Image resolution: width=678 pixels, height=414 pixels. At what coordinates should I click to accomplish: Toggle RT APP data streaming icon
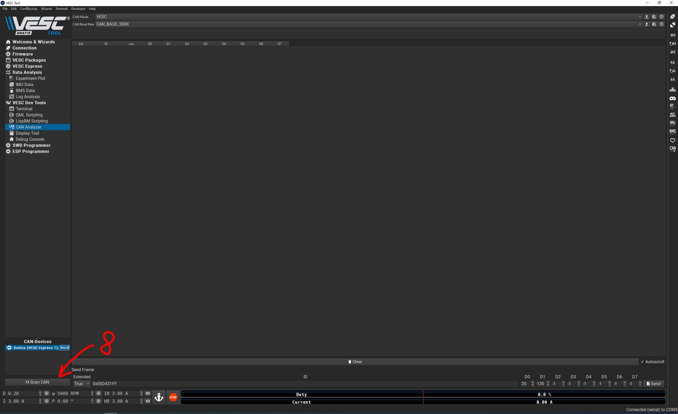(x=673, y=115)
